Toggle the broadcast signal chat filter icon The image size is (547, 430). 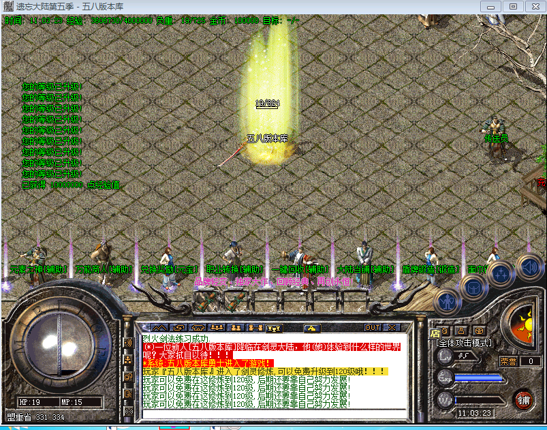tap(128, 412)
